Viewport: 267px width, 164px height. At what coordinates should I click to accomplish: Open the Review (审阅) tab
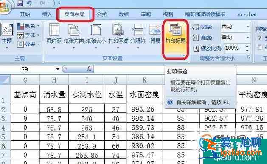(146, 14)
